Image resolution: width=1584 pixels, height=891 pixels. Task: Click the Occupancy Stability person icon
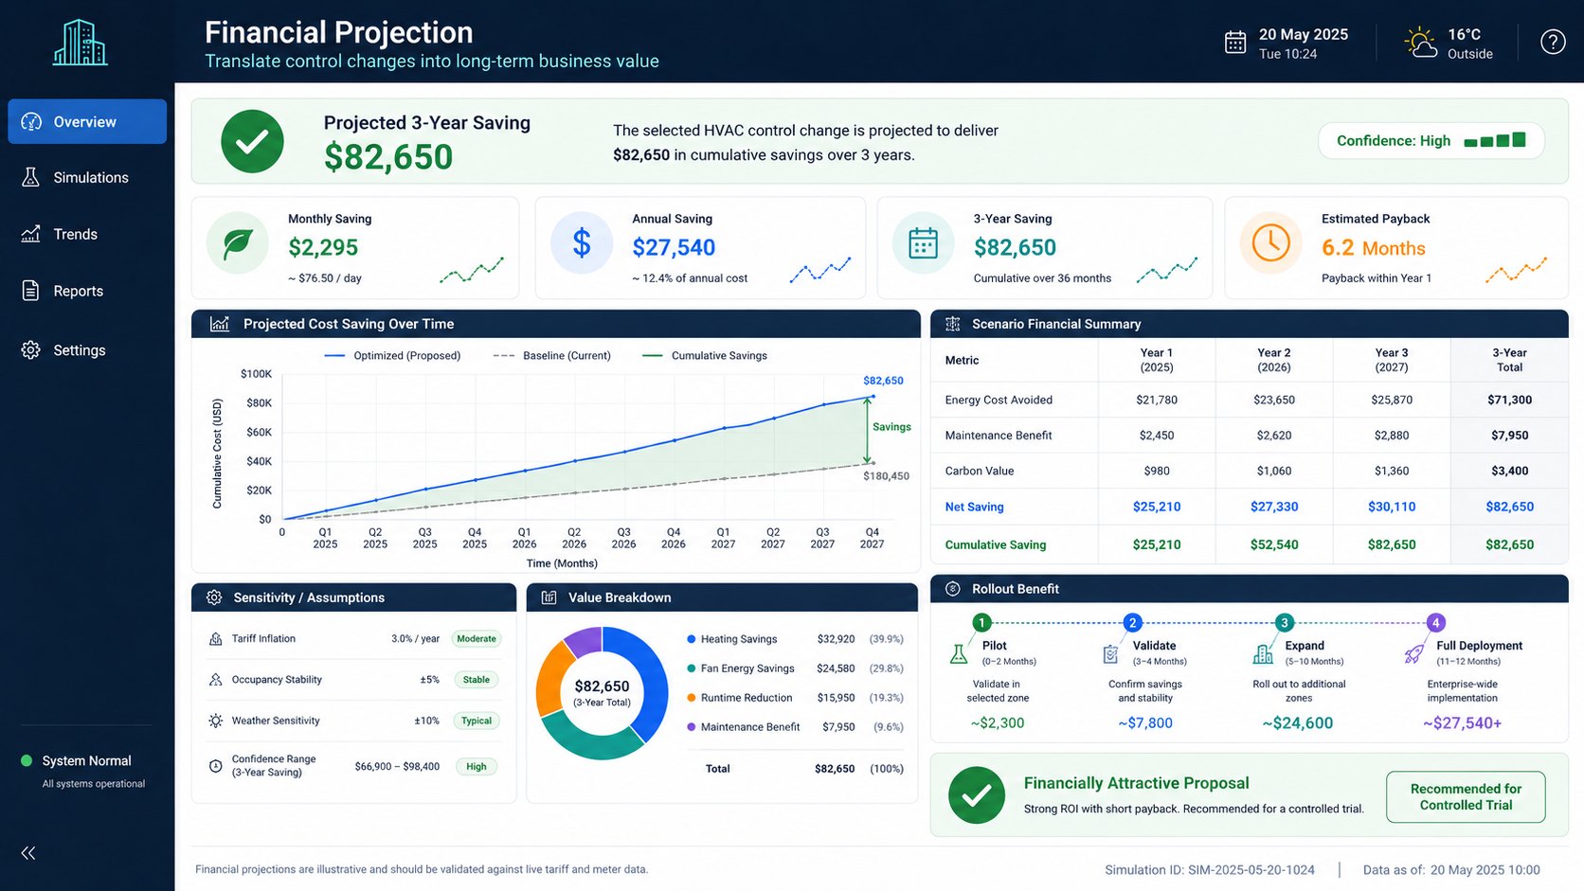pos(215,680)
